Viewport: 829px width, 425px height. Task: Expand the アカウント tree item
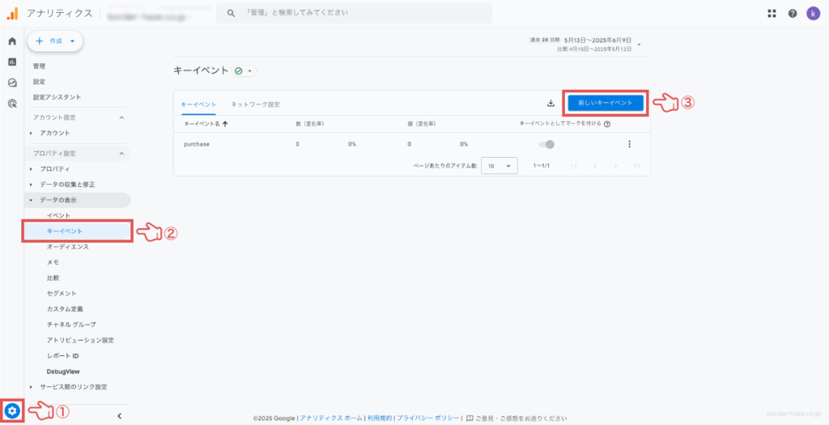32,133
